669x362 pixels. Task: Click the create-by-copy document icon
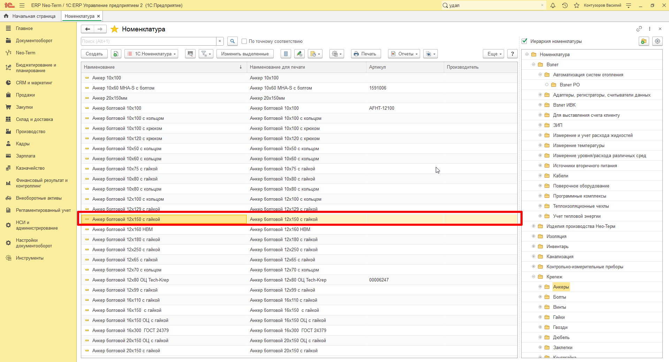[x=116, y=54]
